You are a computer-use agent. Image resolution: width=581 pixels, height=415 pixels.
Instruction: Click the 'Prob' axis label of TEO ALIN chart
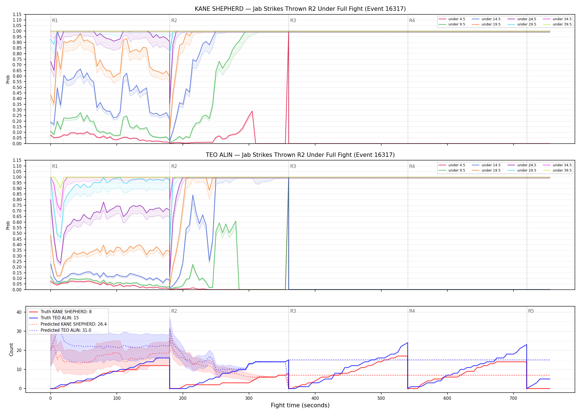click(x=8, y=225)
